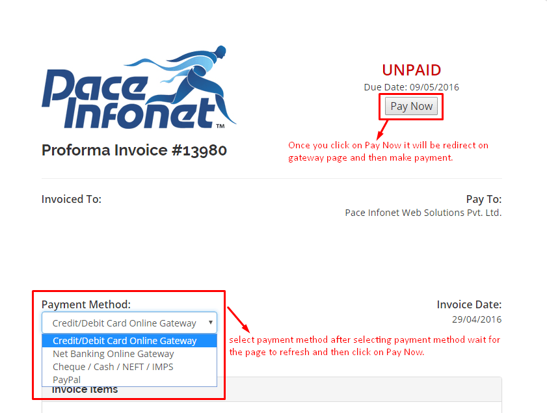Click the Payment Method label

tap(86, 304)
